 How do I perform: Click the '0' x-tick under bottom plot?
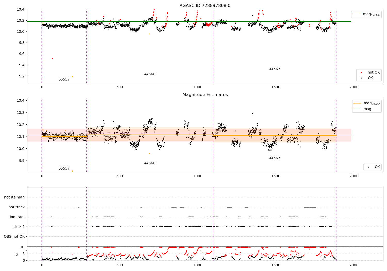(42, 265)
